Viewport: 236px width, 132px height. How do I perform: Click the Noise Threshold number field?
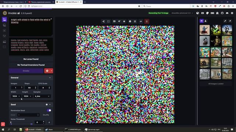pos(39,122)
